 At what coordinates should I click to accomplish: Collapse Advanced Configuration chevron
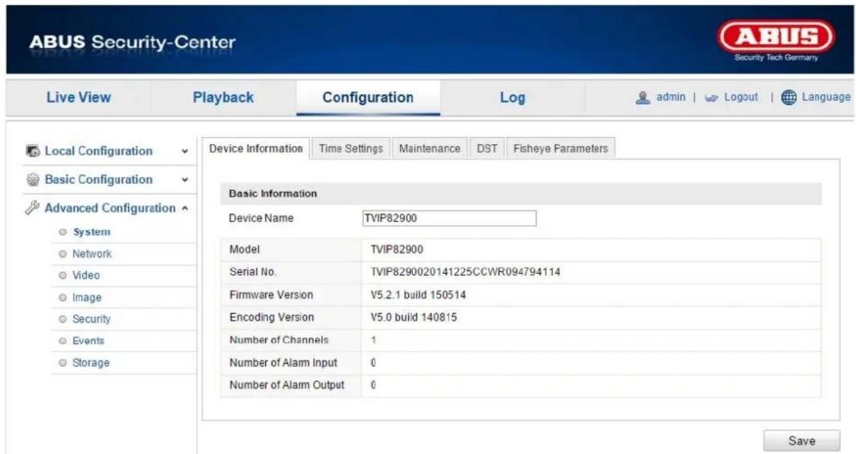pyautogui.click(x=186, y=208)
